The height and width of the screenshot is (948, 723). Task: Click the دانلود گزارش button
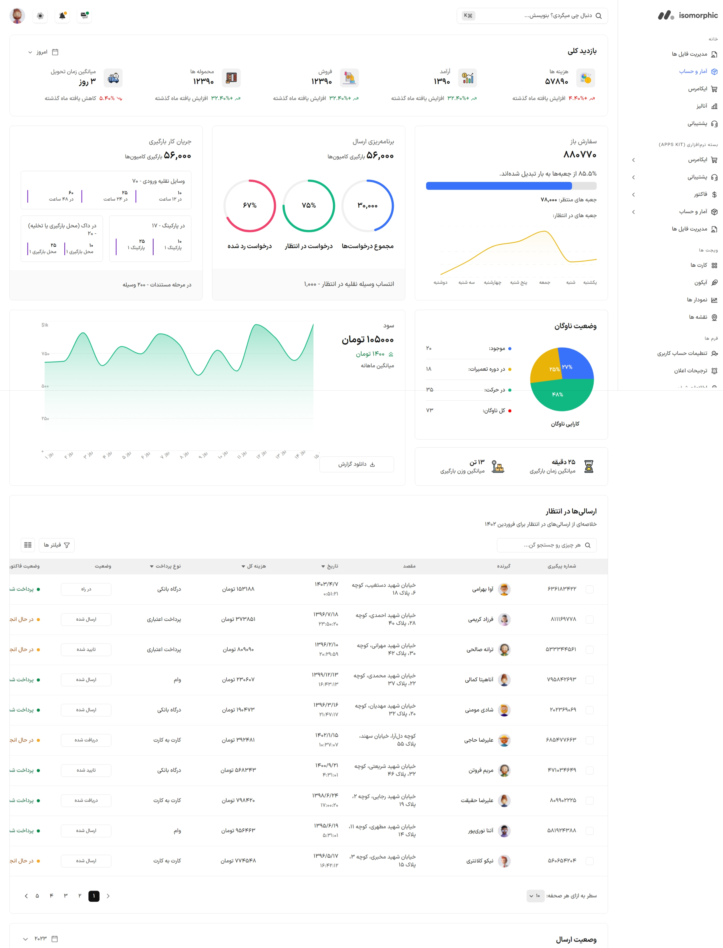pyautogui.click(x=357, y=464)
